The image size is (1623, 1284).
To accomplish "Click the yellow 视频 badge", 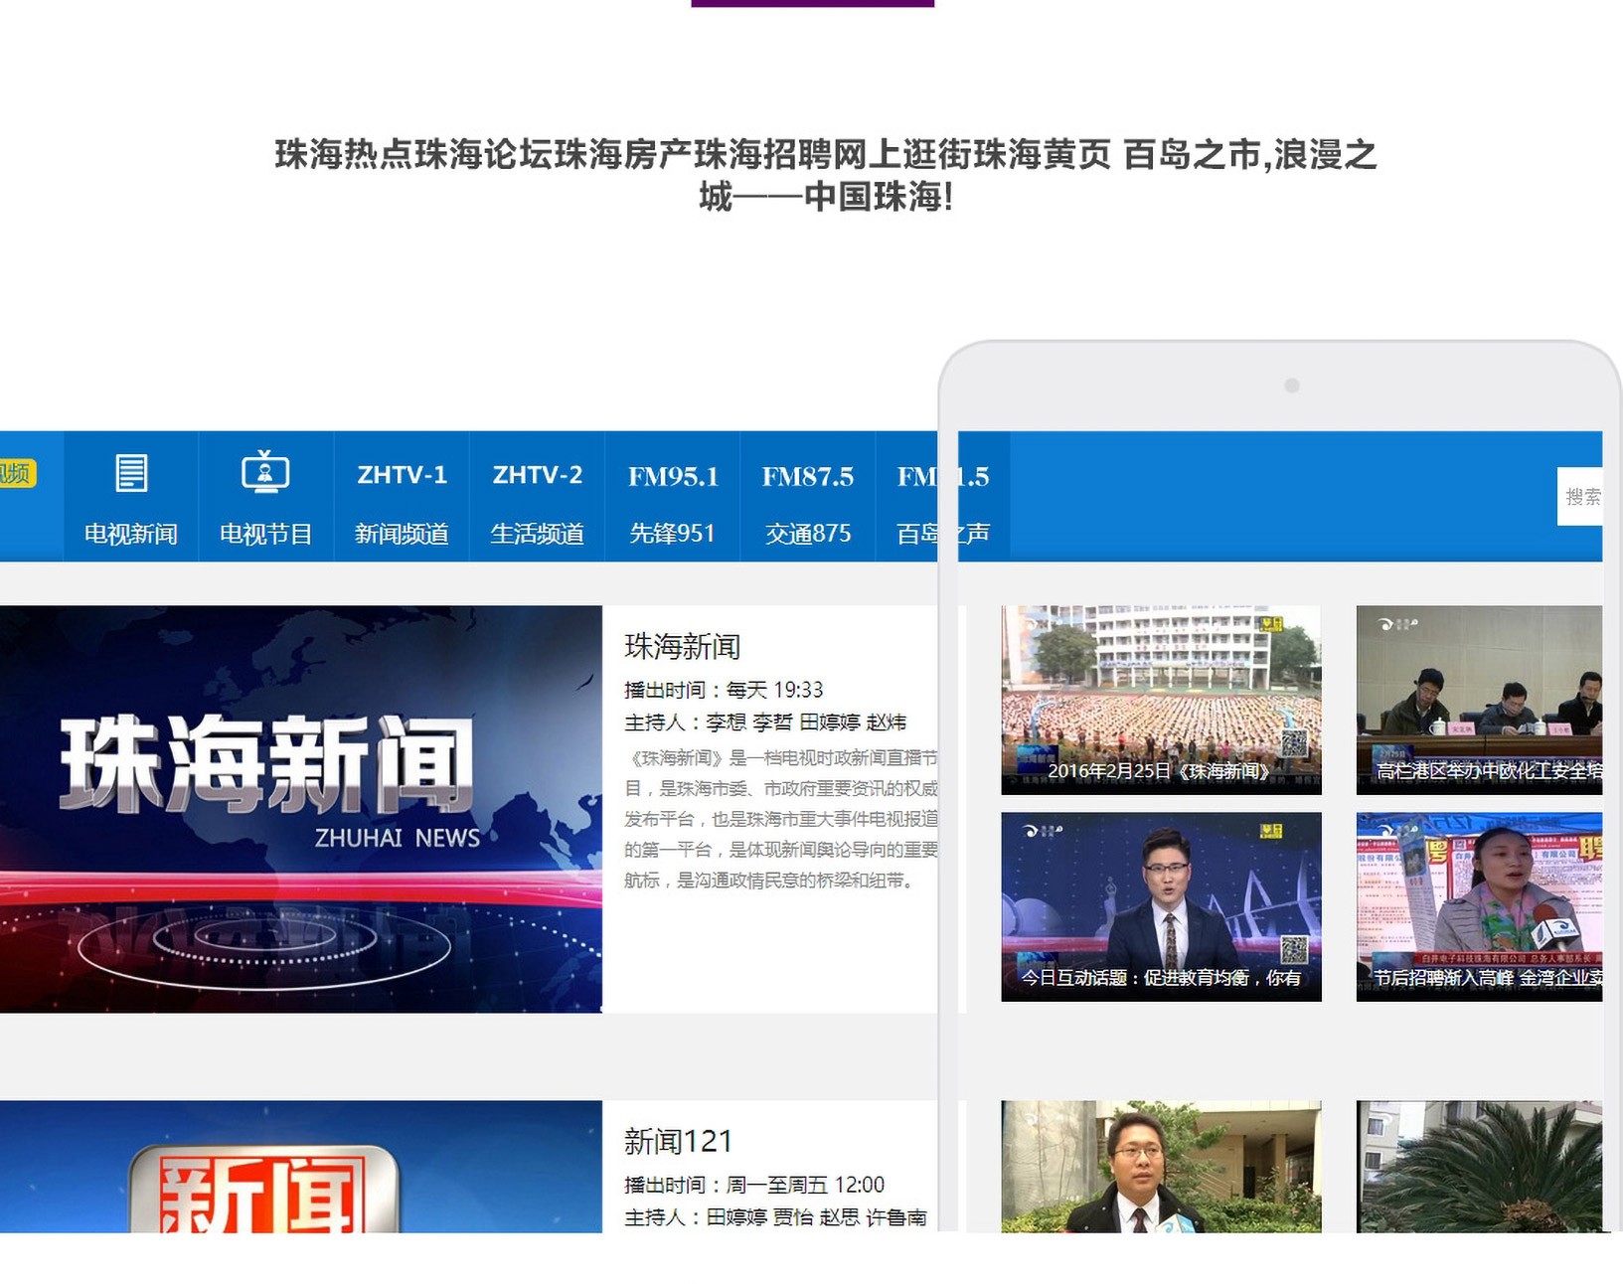I will (x=17, y=473).
